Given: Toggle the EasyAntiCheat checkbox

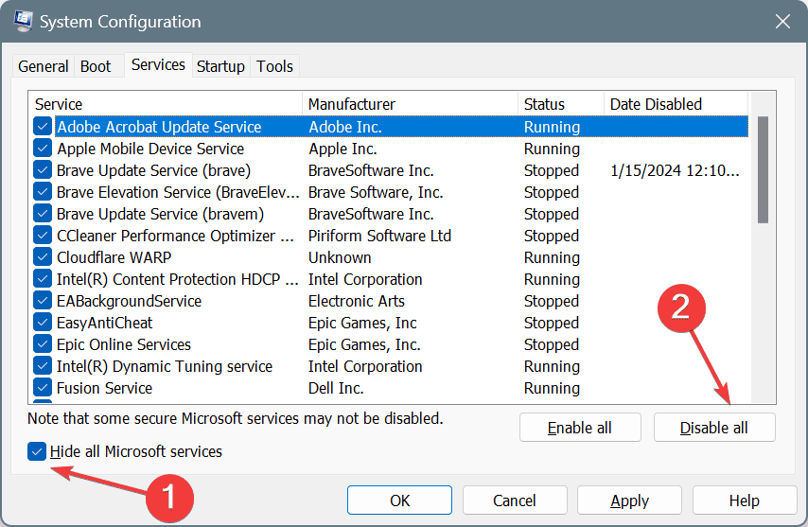Looking at the screenshot, I should click(43, 323).
